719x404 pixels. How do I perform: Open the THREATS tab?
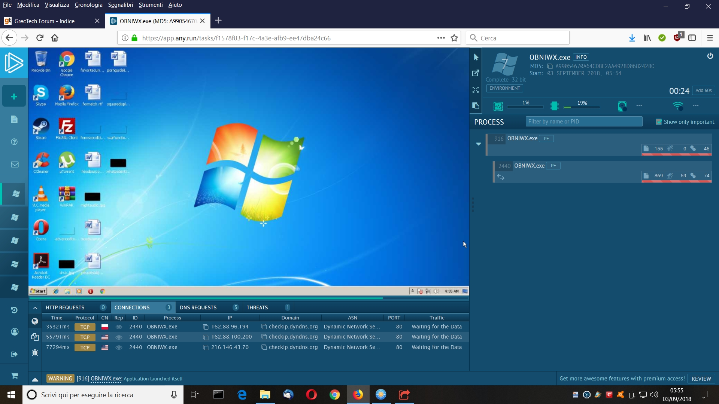[x=269, y=307]
